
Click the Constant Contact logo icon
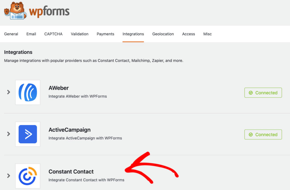[28, 176]
